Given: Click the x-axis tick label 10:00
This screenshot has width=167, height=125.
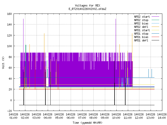Looking at the screenshot, I should [x=116, y=118].
